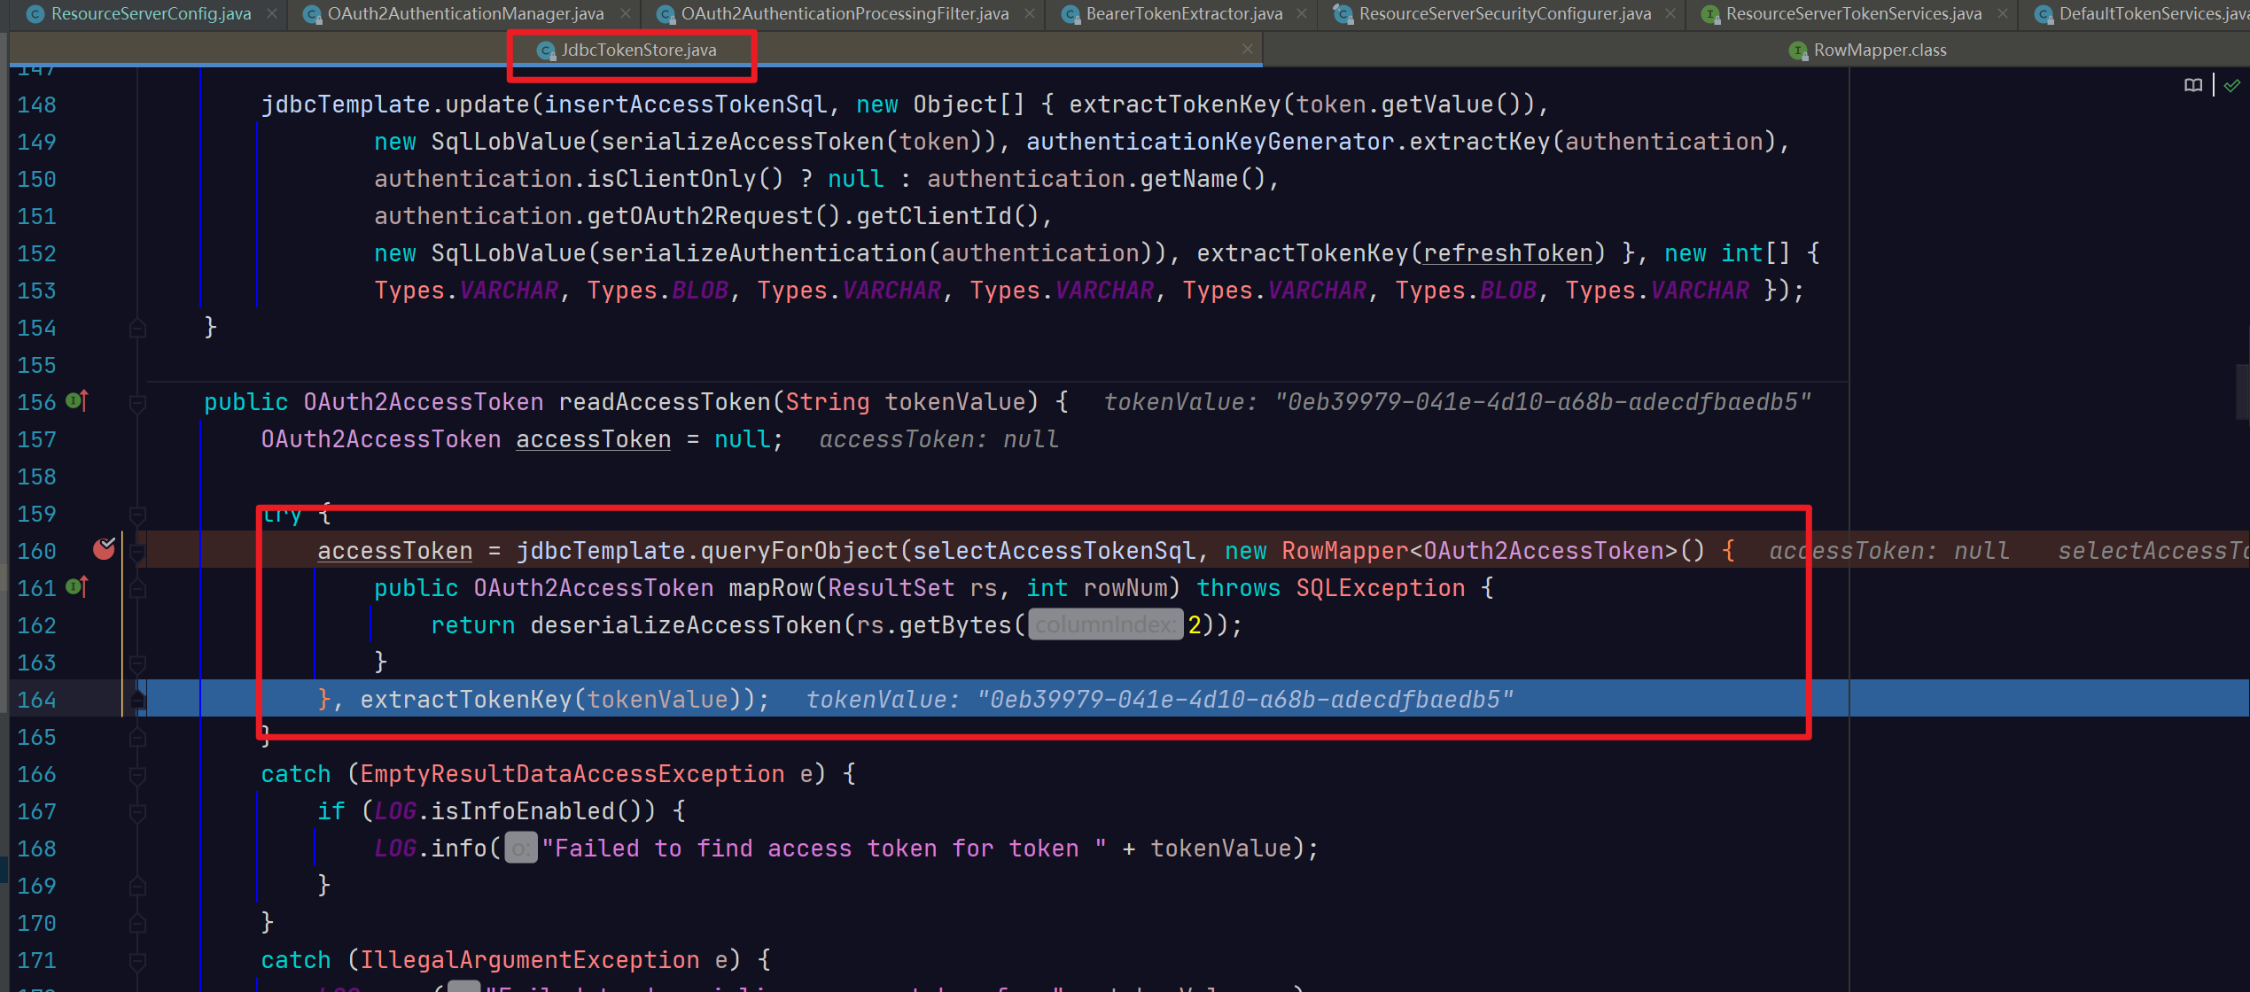Click class icon on OAuth2AuthenticationManager.java tab
This screenshot has height=992, width=2250.
click(x=312, y=14)
